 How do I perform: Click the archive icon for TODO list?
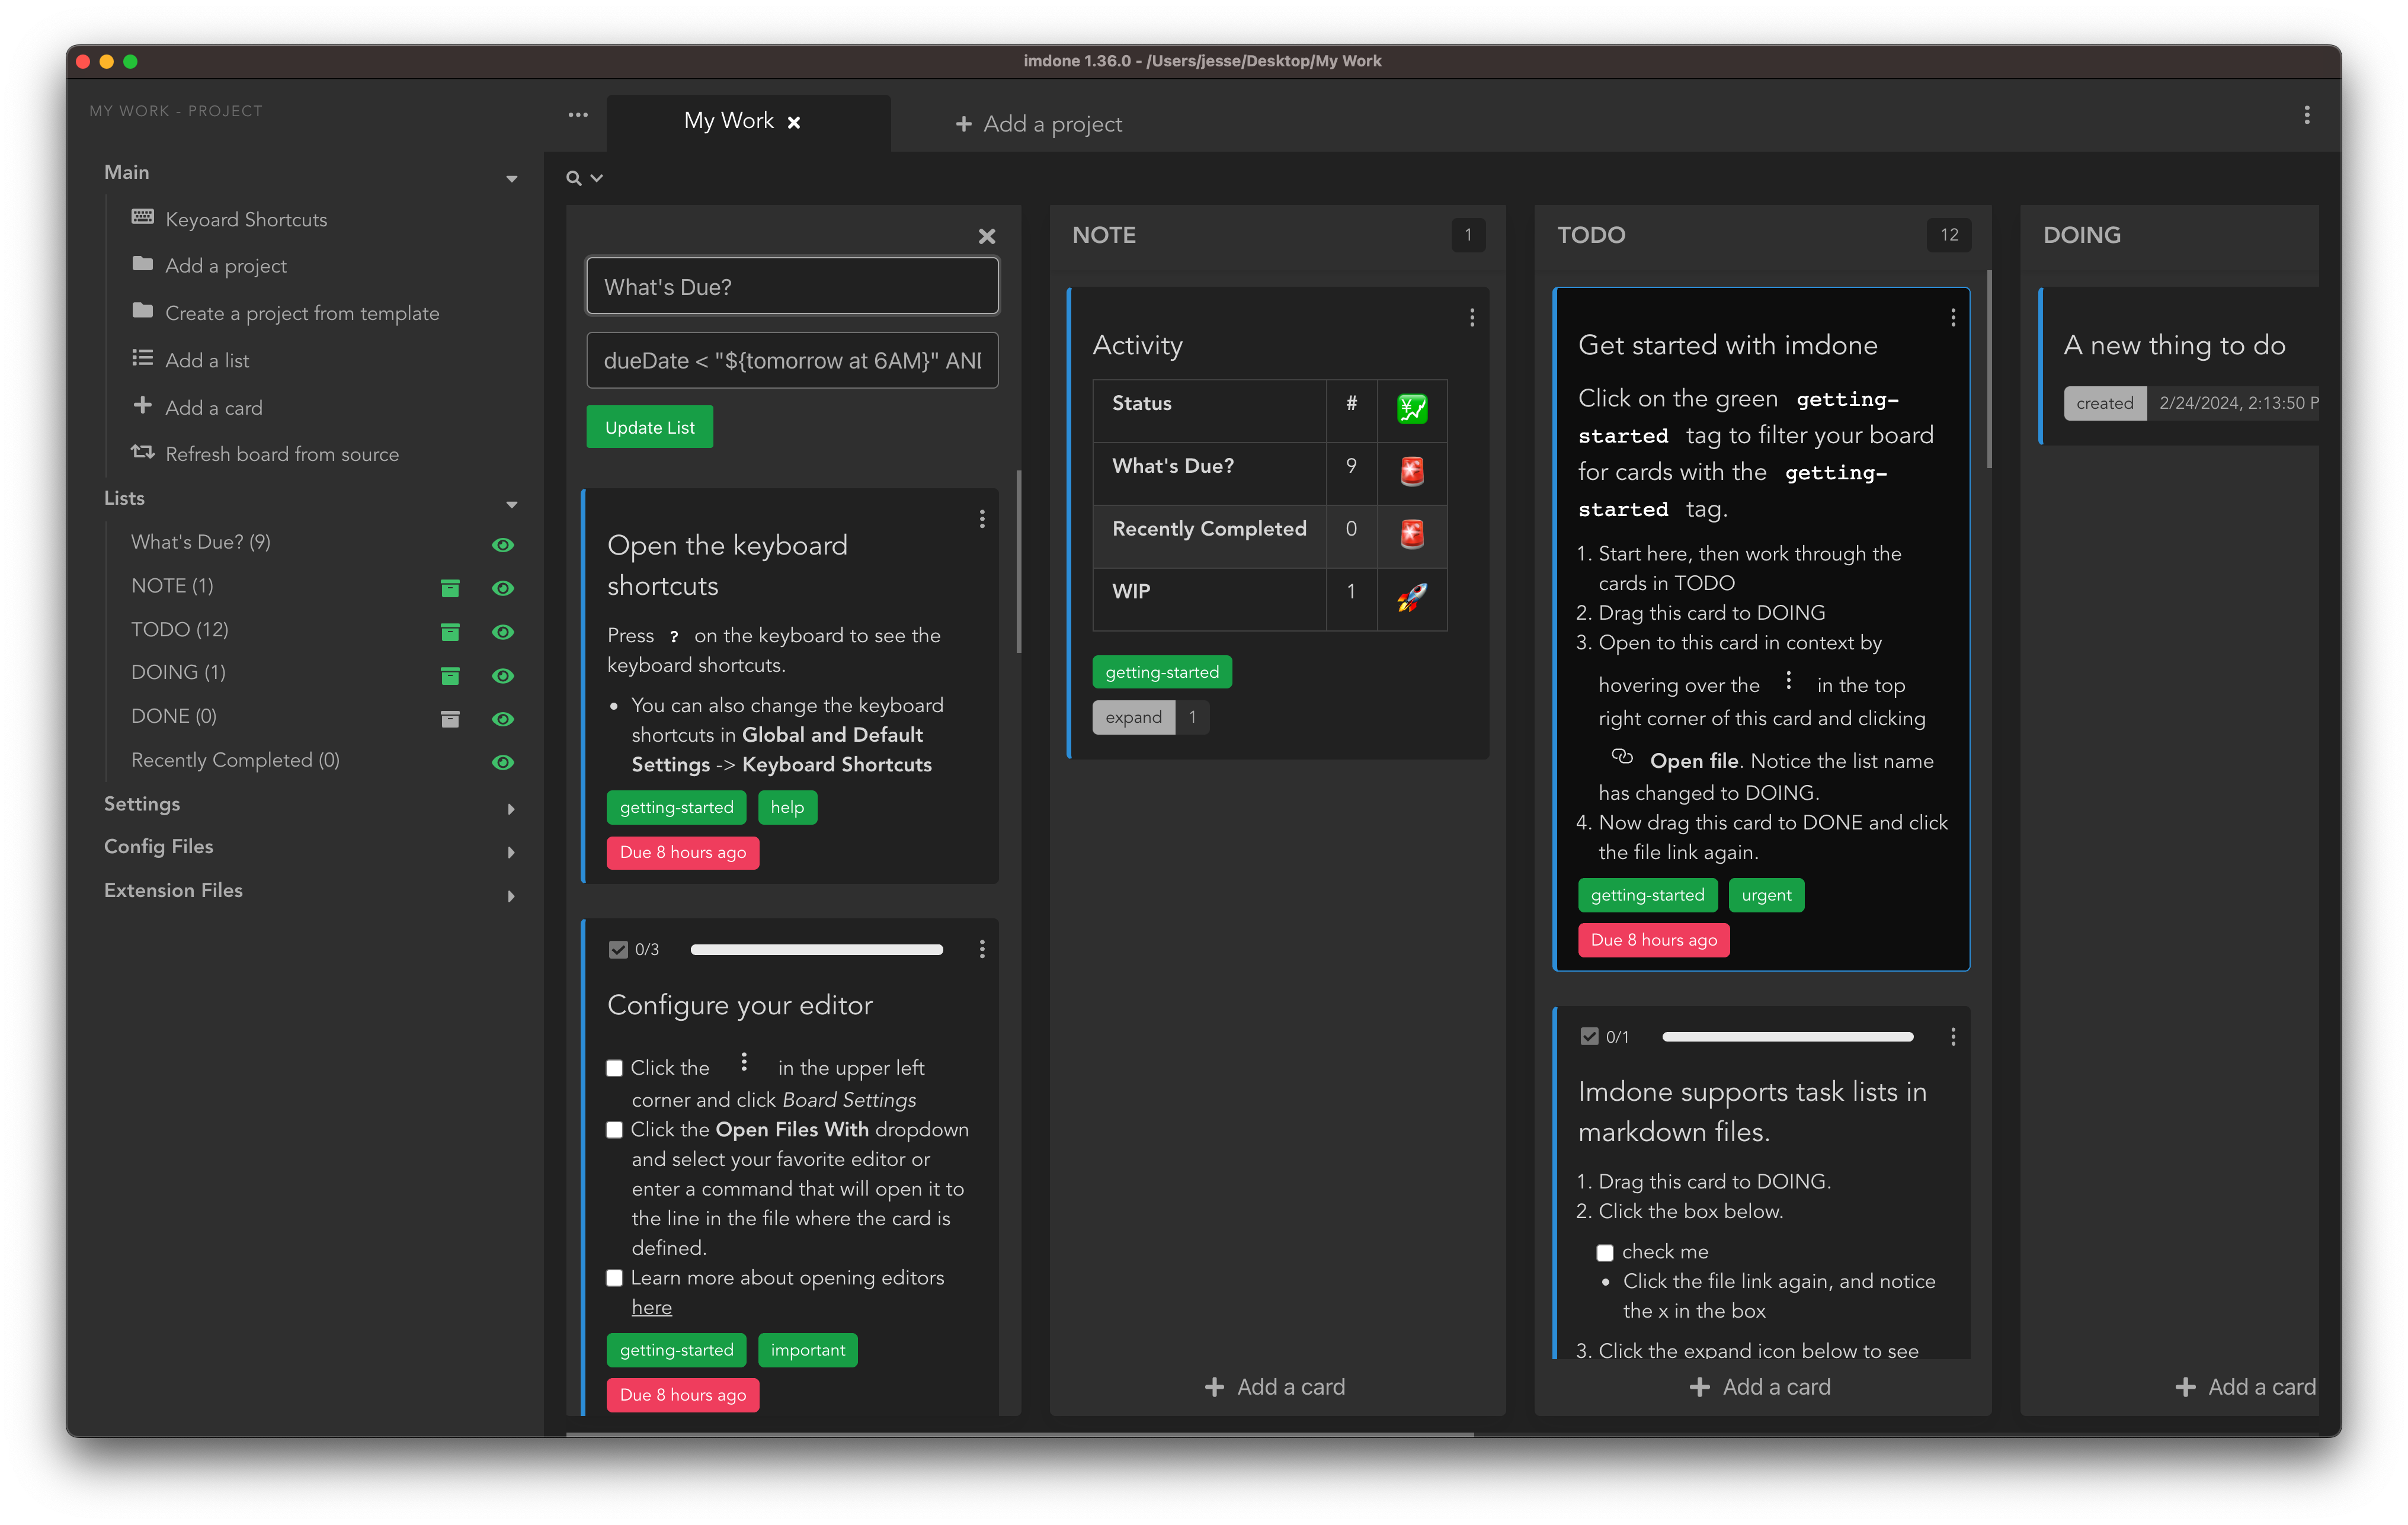tap(450, 632)
